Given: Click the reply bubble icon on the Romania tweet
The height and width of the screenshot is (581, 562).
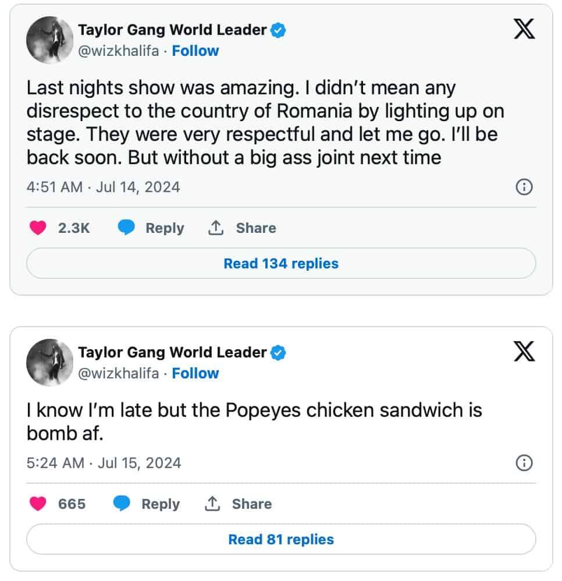Looking at the screenshot, I should [126, 228].
